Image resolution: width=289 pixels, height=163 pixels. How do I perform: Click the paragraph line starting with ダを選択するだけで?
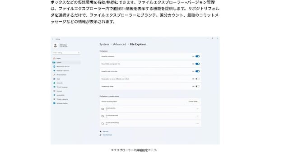pyautogui.click(x=135, y=15)
